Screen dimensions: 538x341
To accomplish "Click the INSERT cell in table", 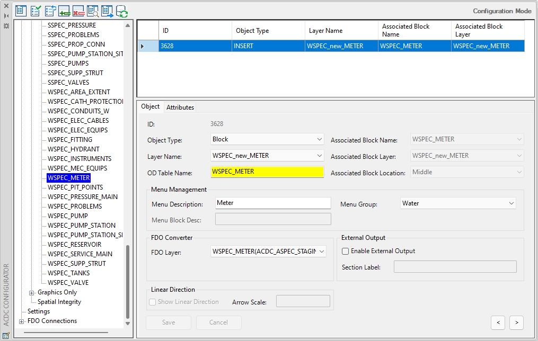I will 268,46.
